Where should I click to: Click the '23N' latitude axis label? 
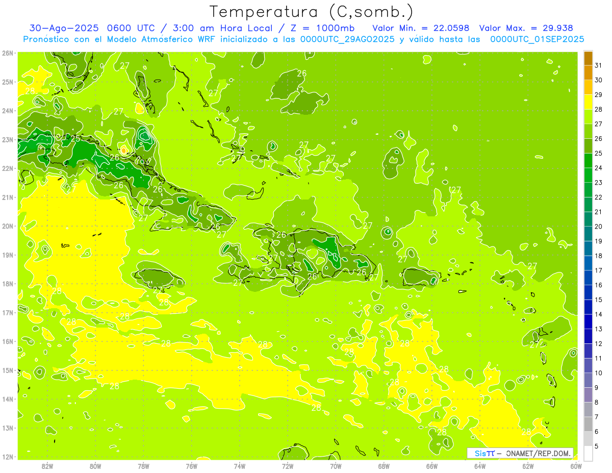[x=8, y=139]
